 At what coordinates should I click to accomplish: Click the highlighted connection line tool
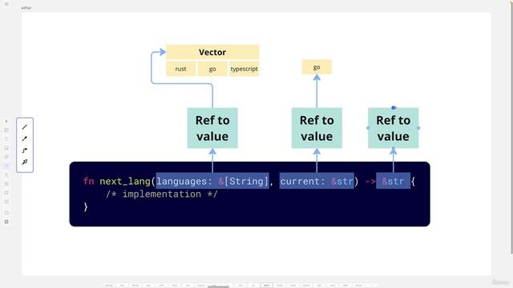6,166
